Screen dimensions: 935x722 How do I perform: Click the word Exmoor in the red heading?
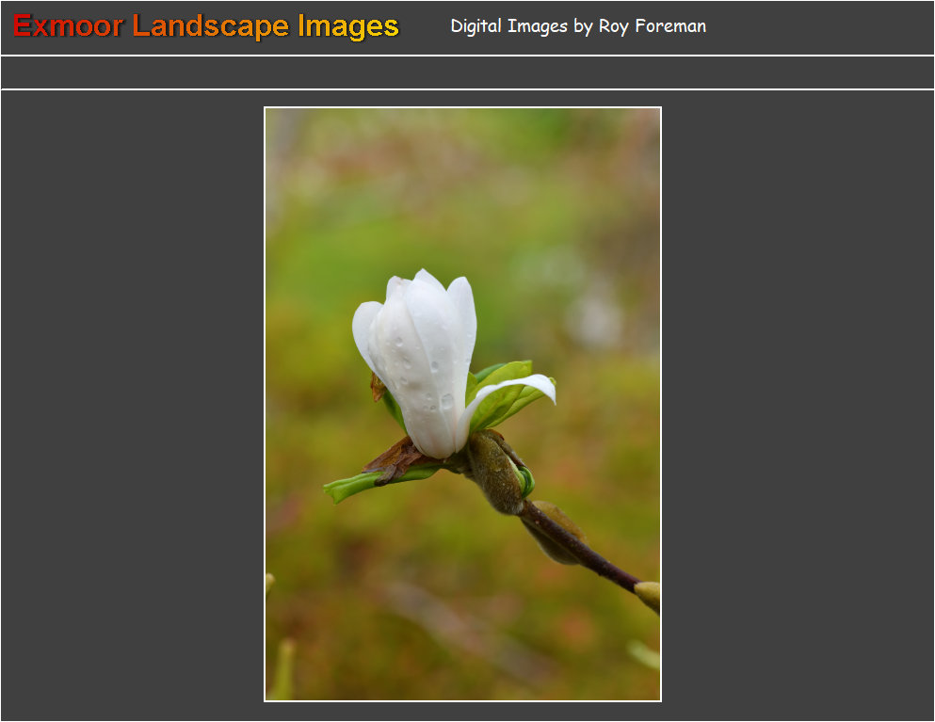pyautogui.click(x=68, y=26)
